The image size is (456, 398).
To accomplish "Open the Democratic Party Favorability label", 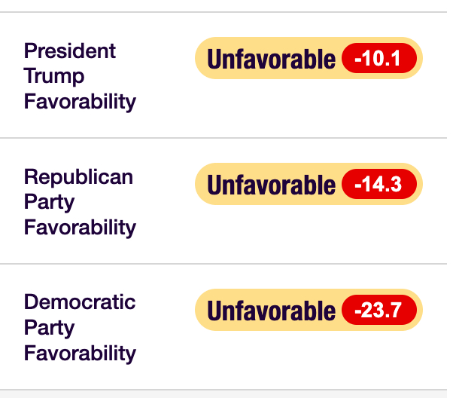I will (79, 328).
